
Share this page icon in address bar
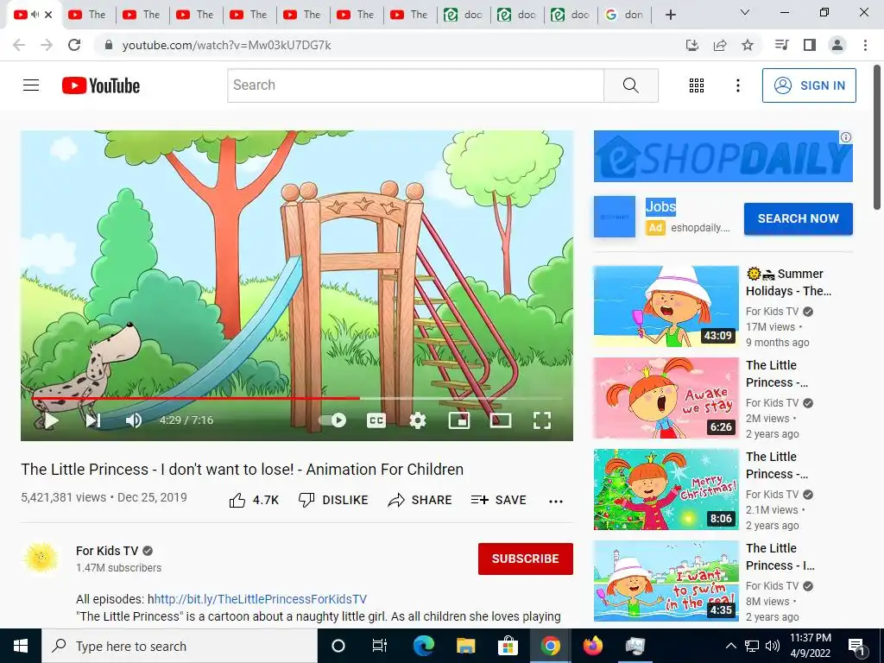tap(720, 45)
